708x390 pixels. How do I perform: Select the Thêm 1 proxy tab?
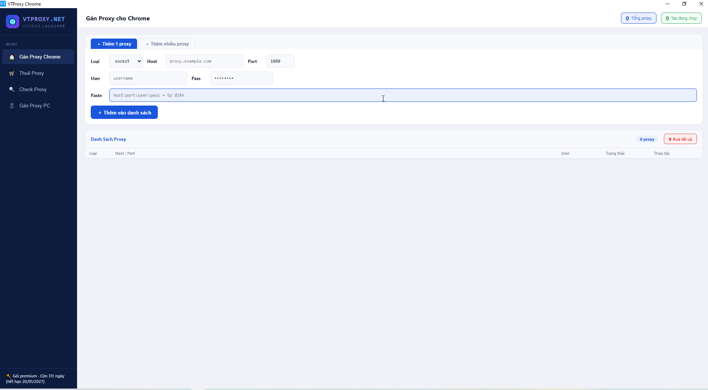pyautogui.click(x=114, y=43)
